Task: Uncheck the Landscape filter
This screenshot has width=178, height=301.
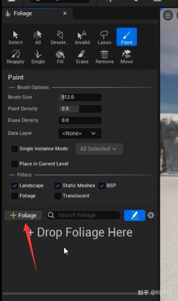Action: click(x=15, y=186)
